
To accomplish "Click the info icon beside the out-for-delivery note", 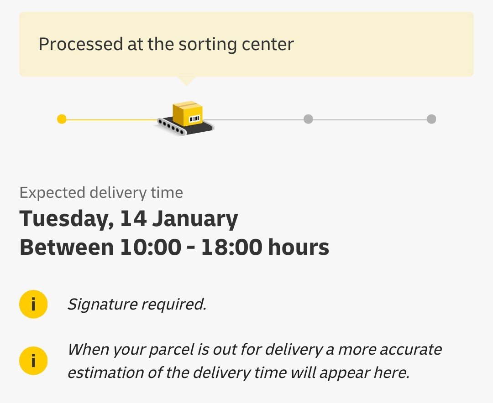I will tap(33, 361).
